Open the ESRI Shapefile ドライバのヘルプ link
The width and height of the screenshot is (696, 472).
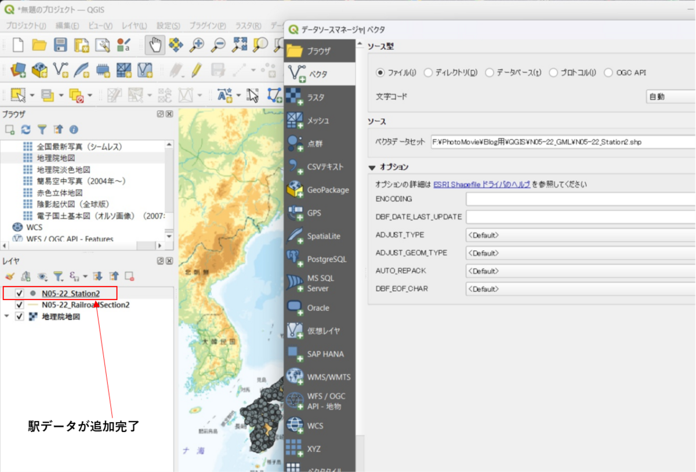[x=482, y=185]
